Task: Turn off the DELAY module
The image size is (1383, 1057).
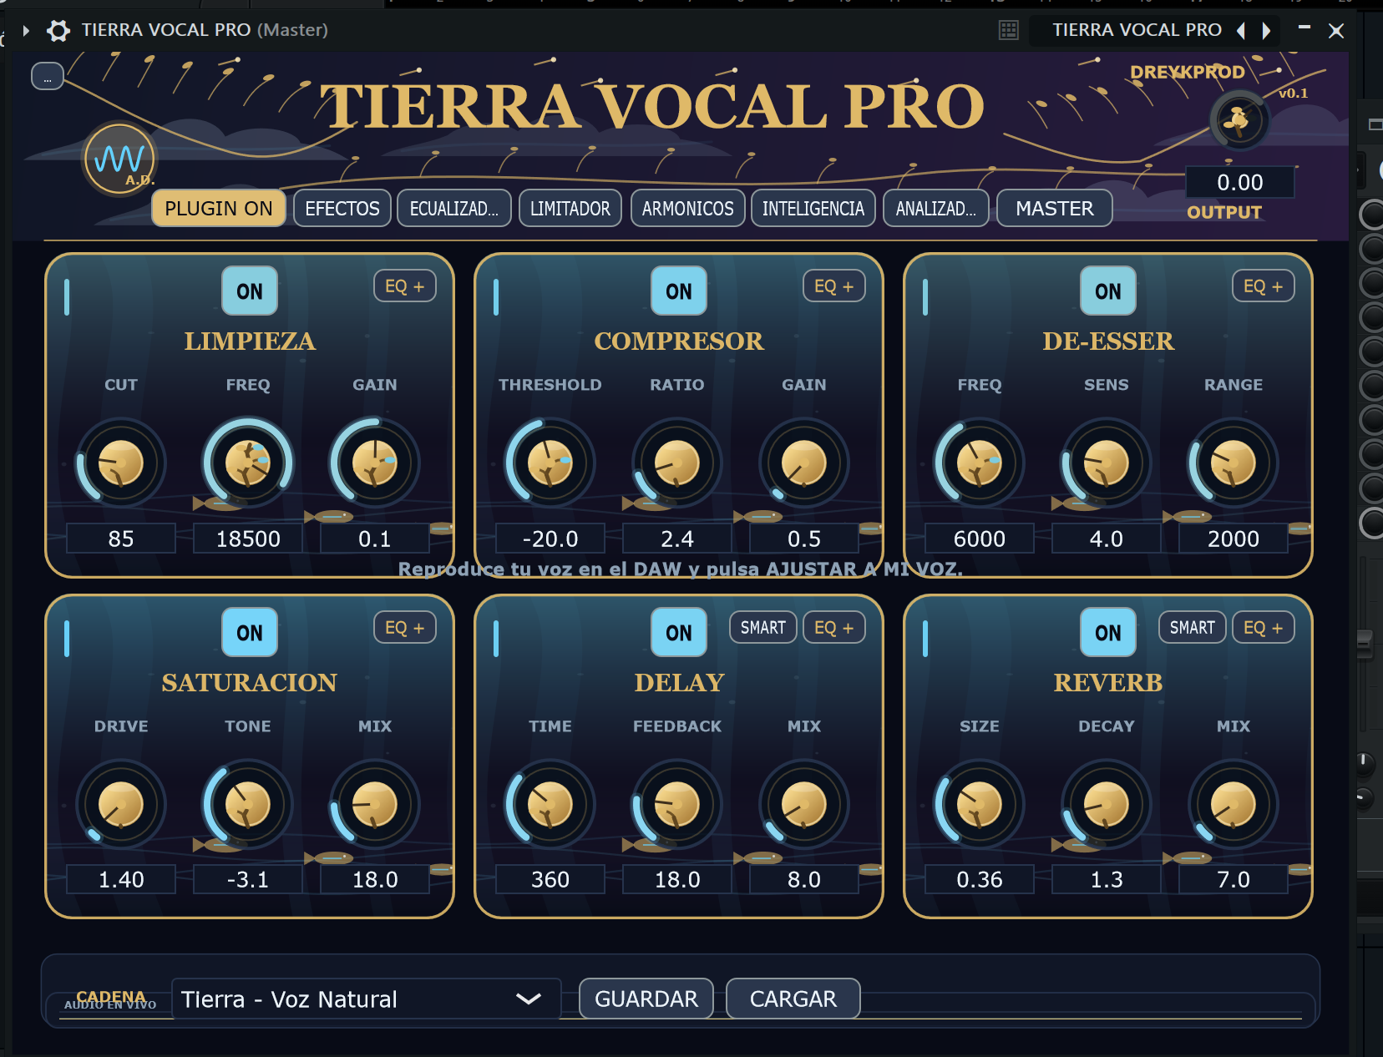Action: coord(679,632)
